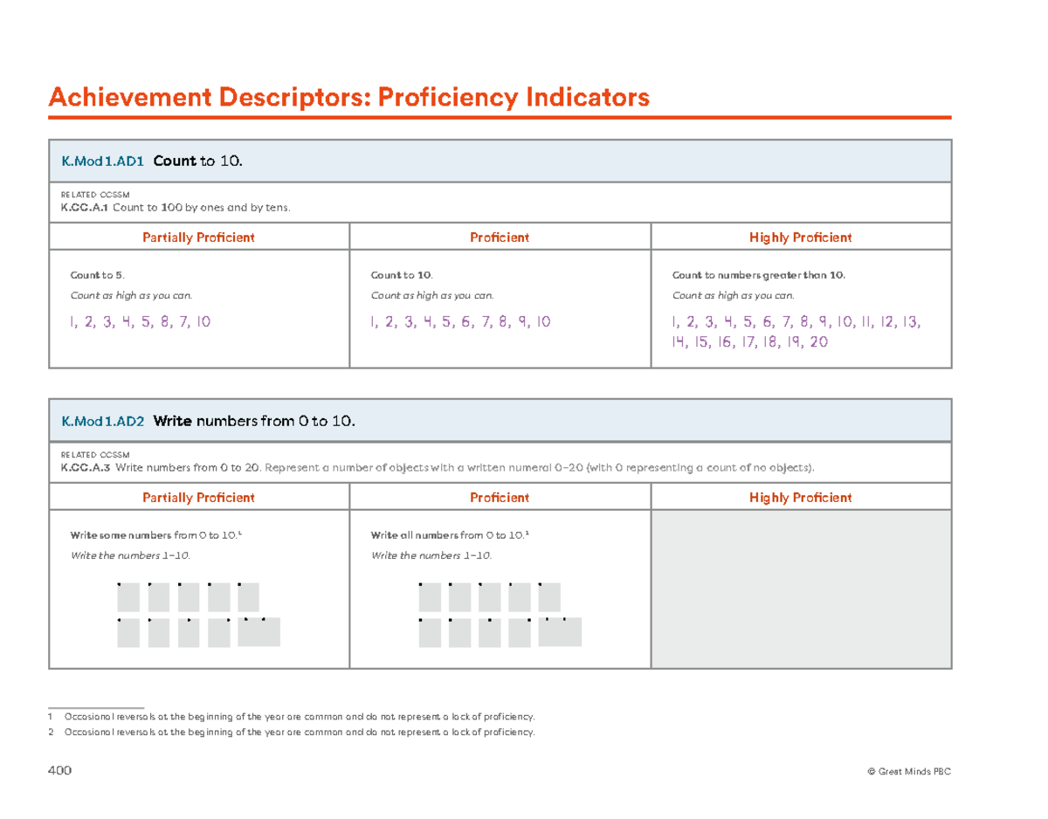1048x819 pixels.
Task: Click the first Partially Proficient column header
Action: 198,237
